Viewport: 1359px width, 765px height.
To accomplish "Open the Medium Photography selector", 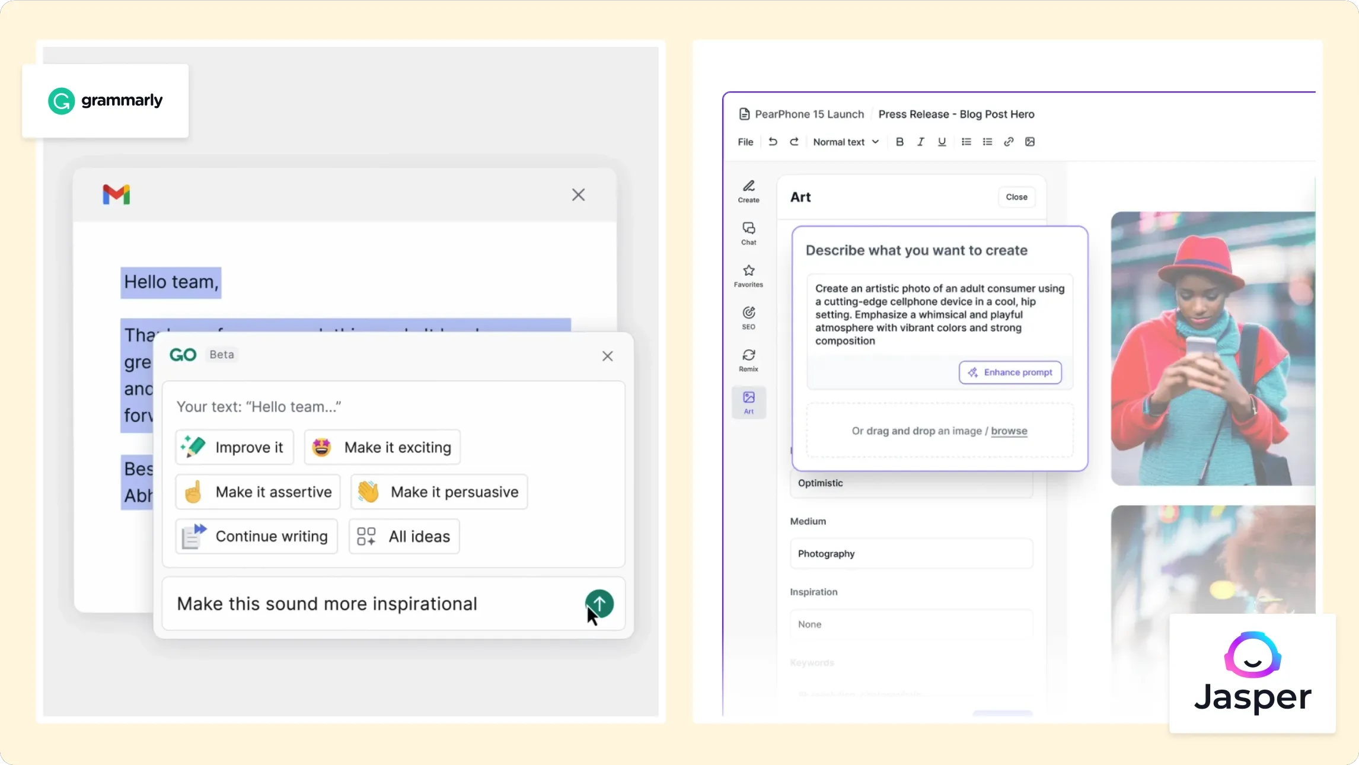I will [x=911, y=553].
